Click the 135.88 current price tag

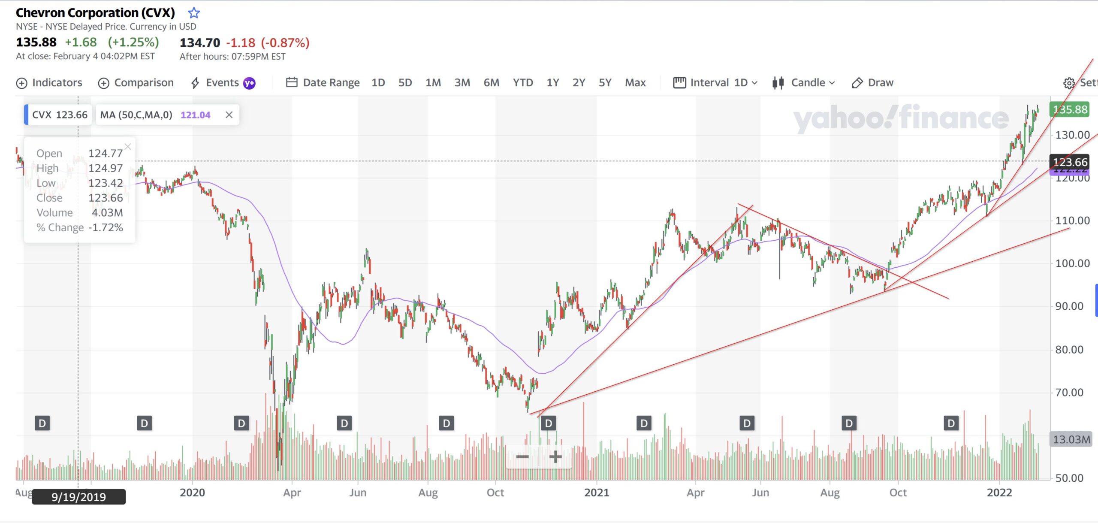1070,110
